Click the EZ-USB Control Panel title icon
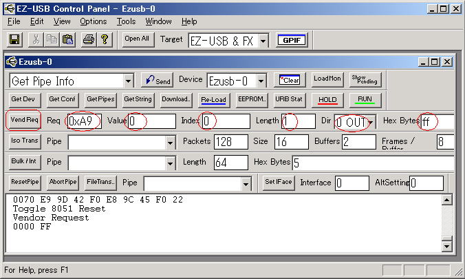The height and width of the screenshot is (279, 465). click(x=9, y=9)
